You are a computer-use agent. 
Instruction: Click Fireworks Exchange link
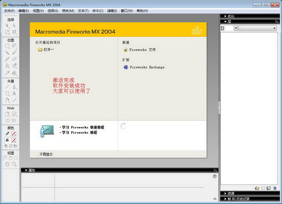point(147,67)
